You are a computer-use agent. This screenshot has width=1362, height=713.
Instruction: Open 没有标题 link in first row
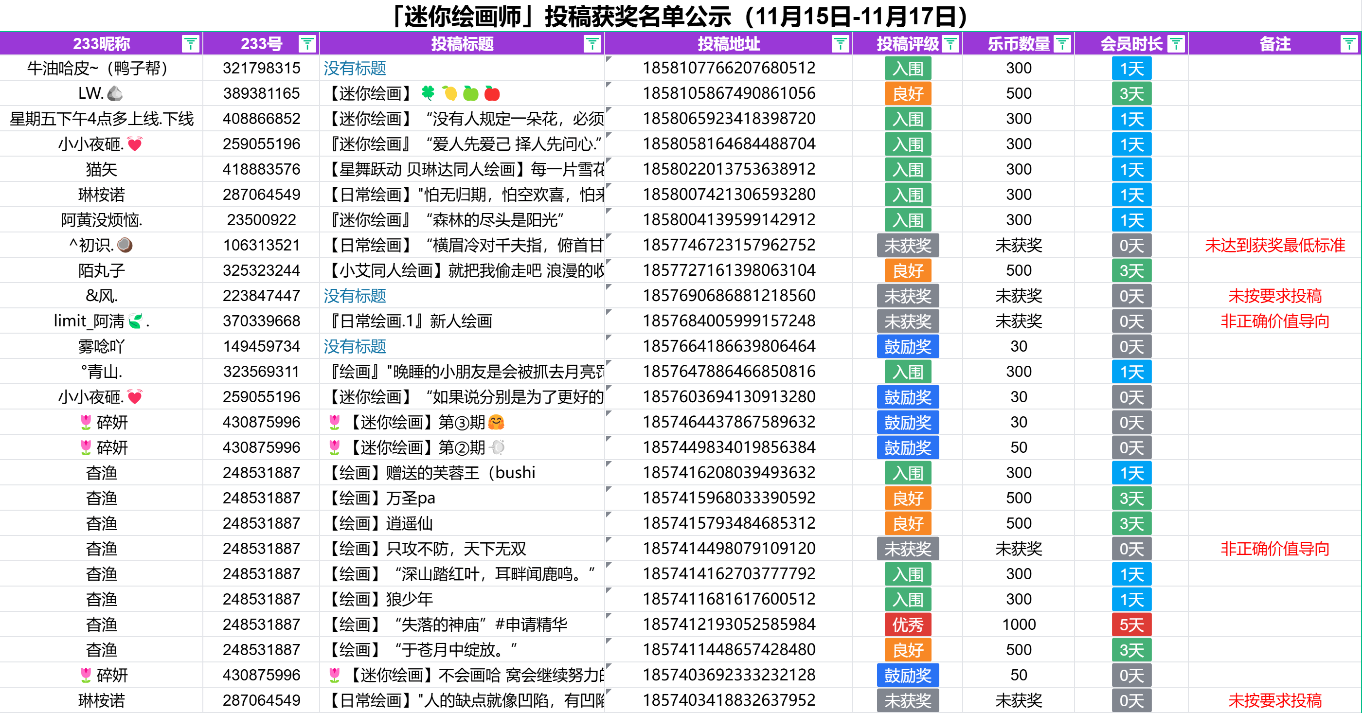pyautogui.click(x=355, y=68)
